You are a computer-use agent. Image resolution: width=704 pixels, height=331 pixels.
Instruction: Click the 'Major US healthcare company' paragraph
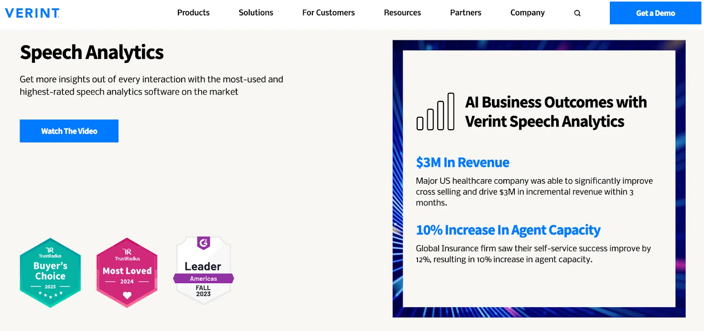coord(534,192)
